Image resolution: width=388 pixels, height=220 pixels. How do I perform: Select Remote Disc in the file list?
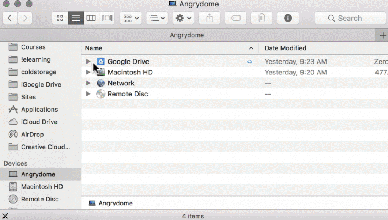click(128, 94)
